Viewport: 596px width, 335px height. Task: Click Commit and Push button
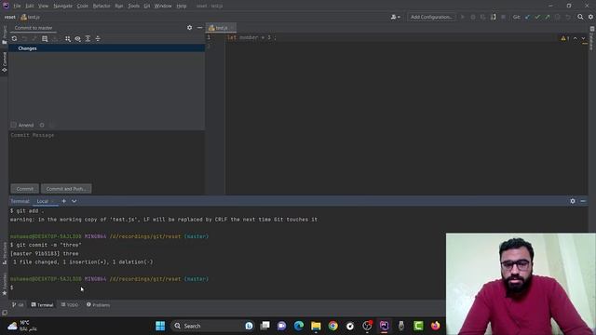click(x=66, y=189)
